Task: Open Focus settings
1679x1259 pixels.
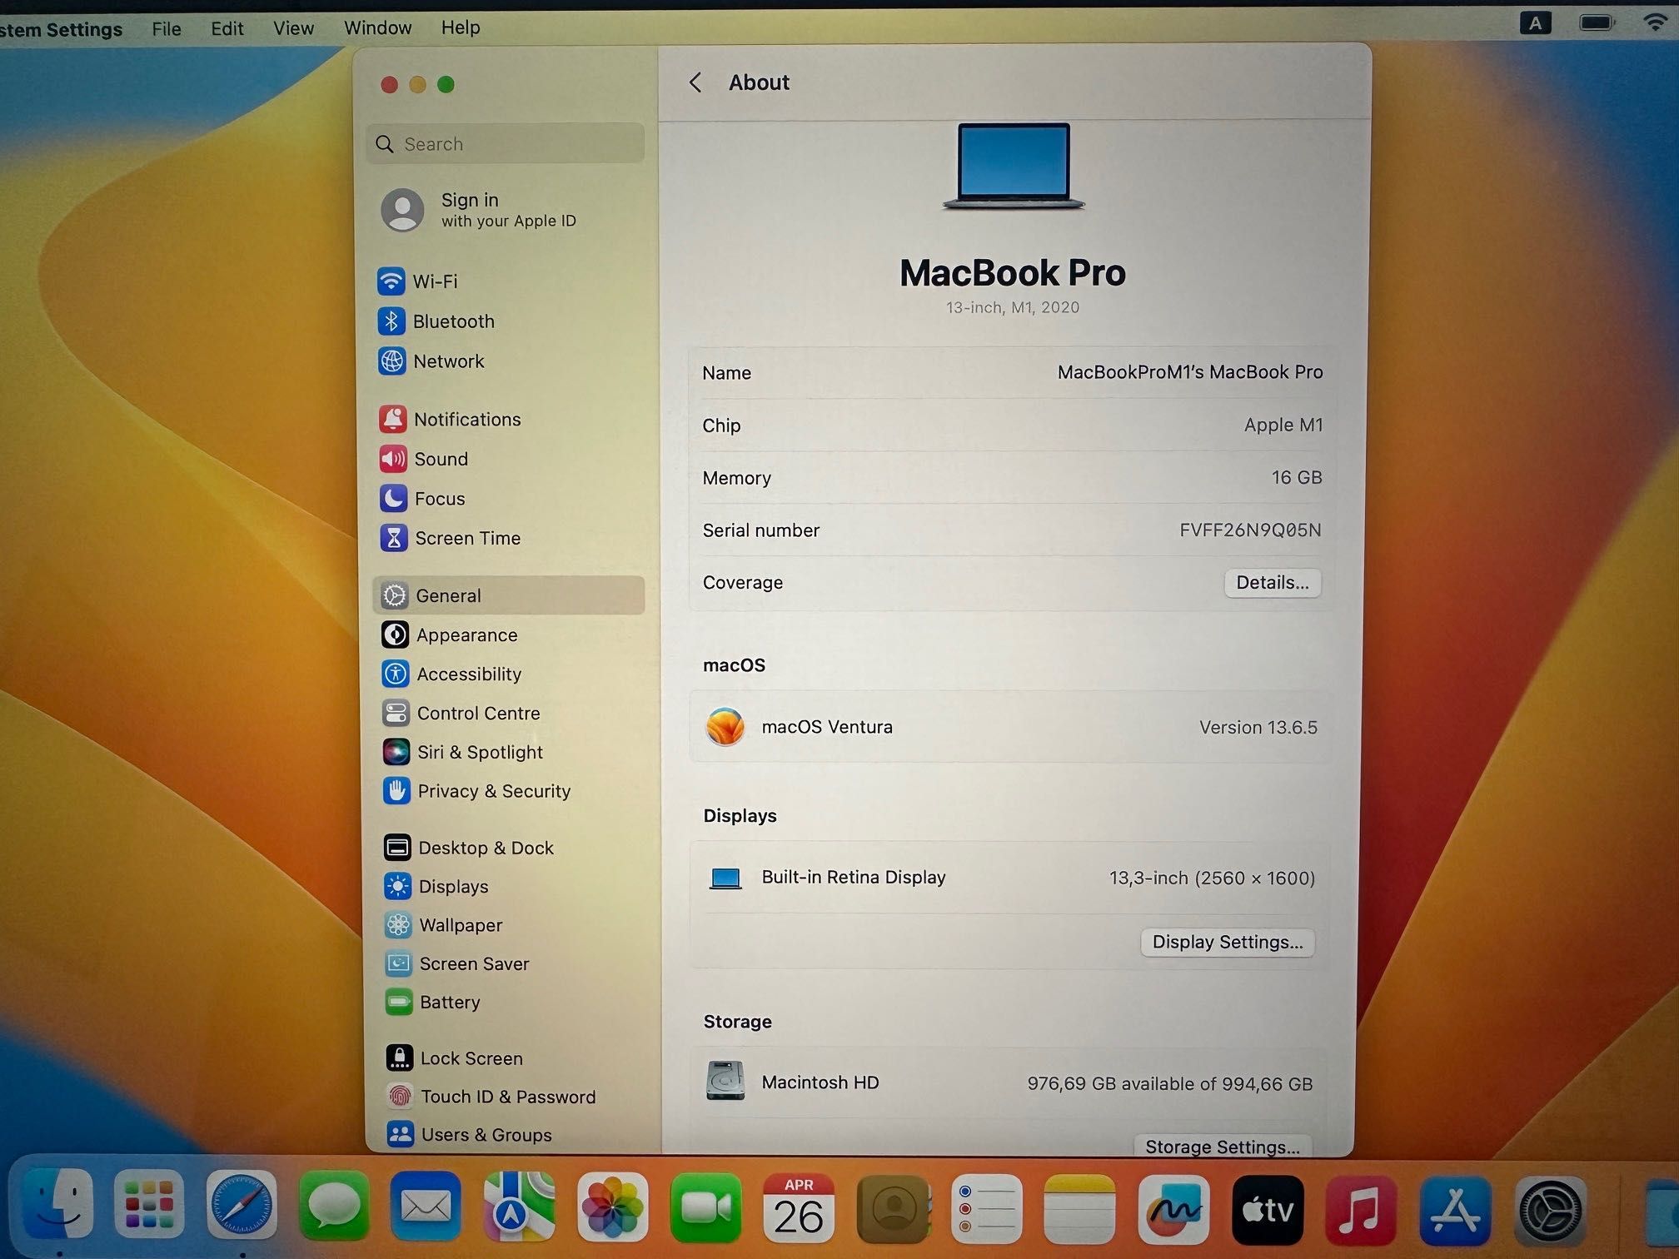Action: (x=441, y=497)
